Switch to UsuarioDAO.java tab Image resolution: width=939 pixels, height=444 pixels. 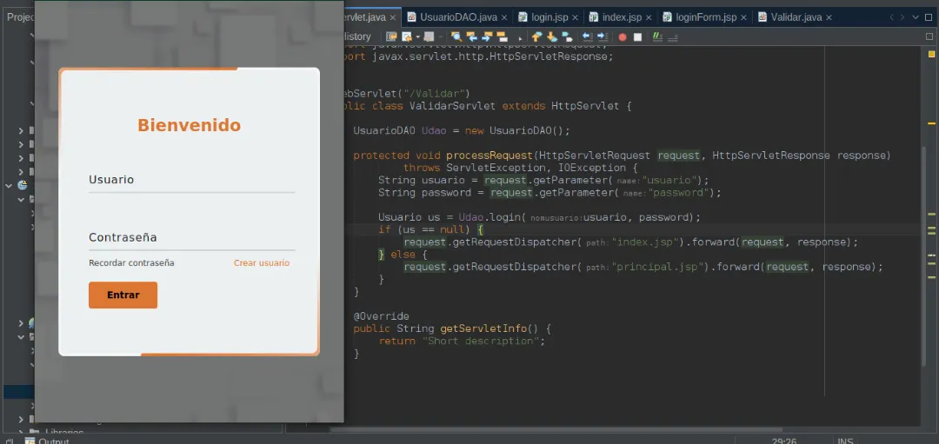click(x=458, y=17)
